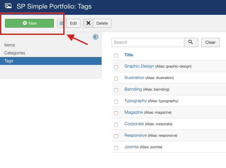
Task: Toggle the select-all checkbox in header
Action: [116, 55]
